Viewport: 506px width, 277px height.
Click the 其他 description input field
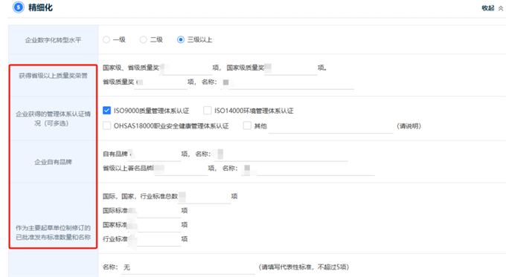(331, 126)
